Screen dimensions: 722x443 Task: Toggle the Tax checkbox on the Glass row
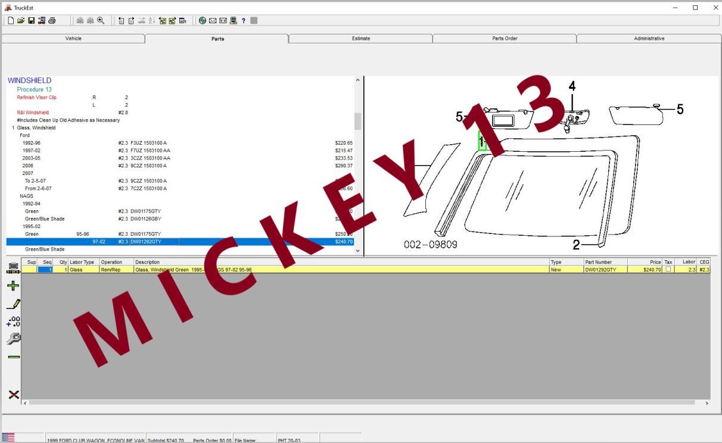(x=668, y=269)
